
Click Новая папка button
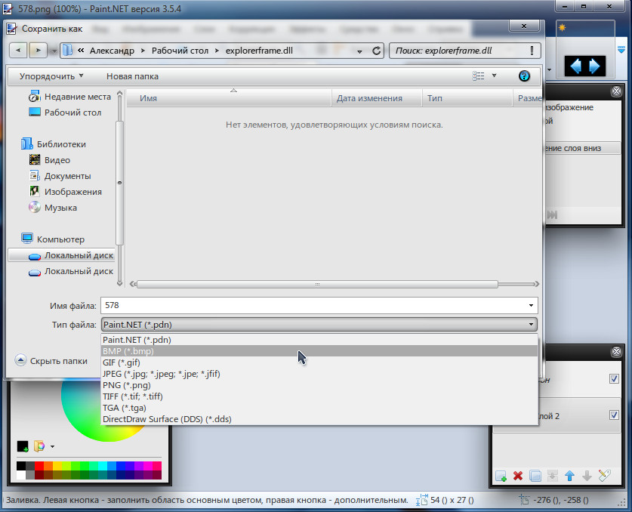(133, 76)
